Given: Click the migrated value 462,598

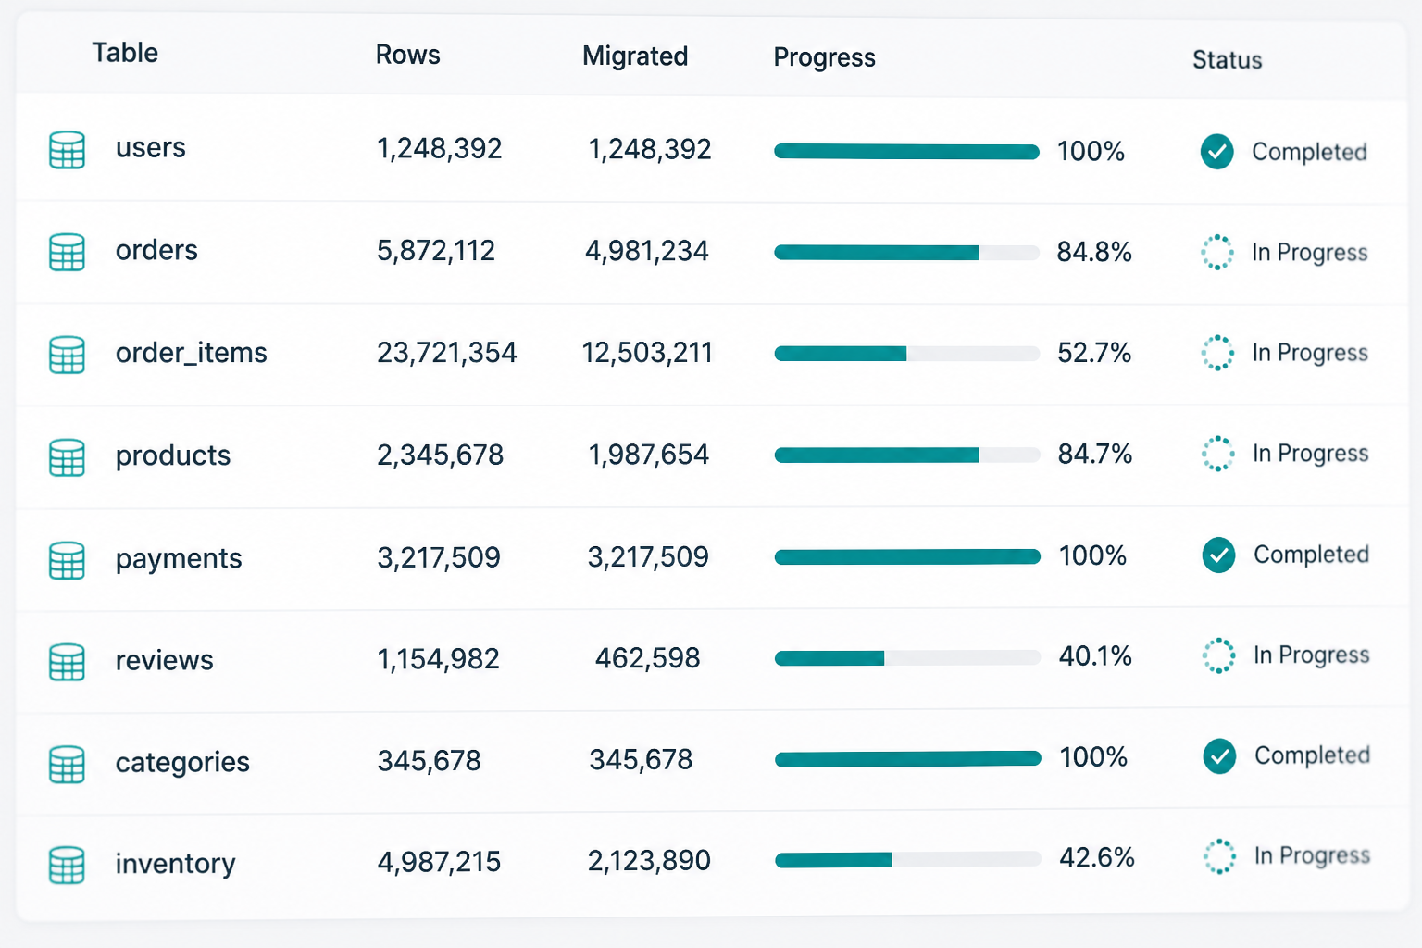Looking at the screenshot, I should (648, 658).
